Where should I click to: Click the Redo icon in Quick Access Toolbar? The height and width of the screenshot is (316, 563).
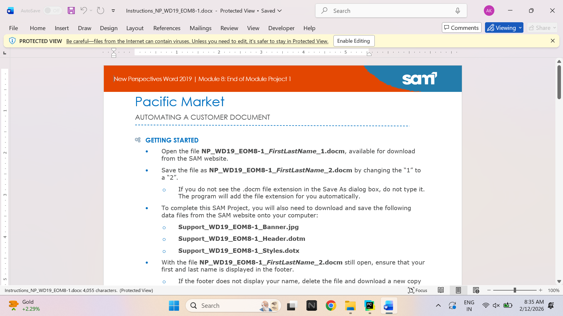(101, 11)
